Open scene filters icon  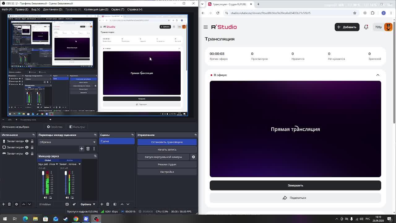(115, 204)
